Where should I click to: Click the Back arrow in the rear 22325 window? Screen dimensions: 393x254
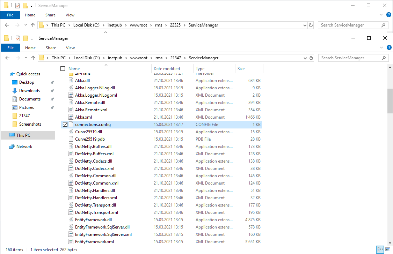coord(7,25)
